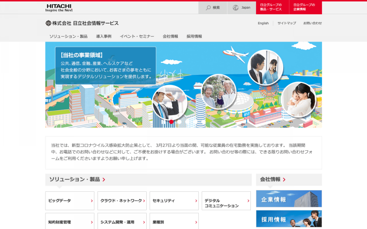Open ソリューション・製品 navigation menu
Viewport: 367px width, 229px height.
[x=68, y=36]
